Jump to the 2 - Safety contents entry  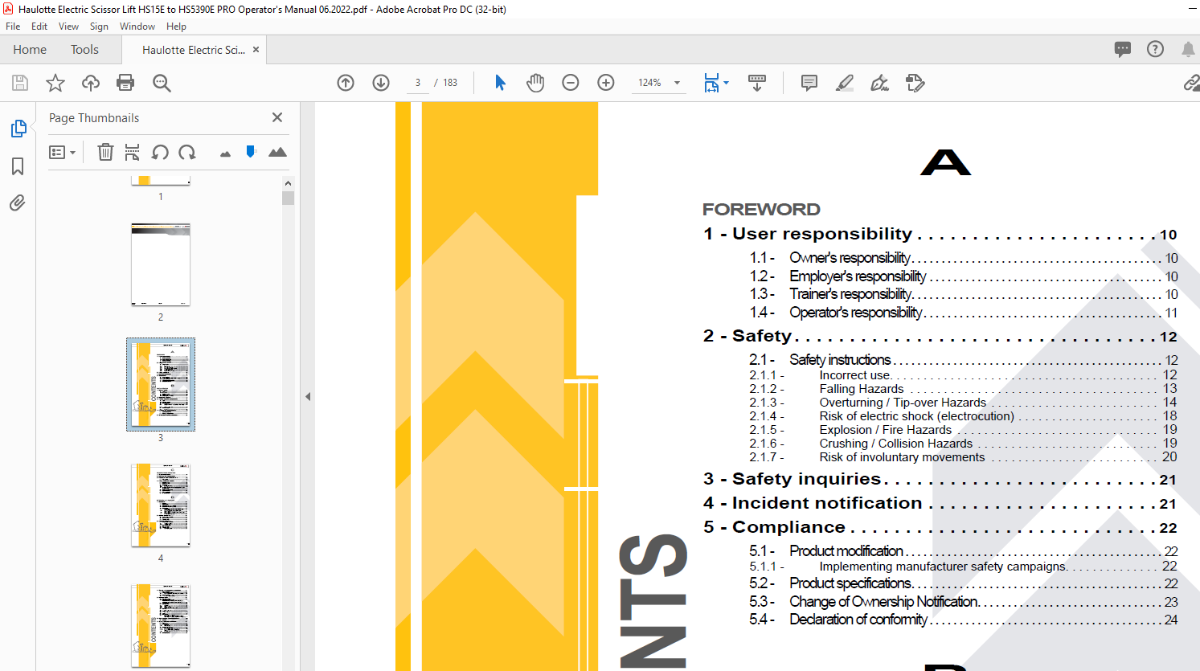pyautogui.click(x=940, y=336)
